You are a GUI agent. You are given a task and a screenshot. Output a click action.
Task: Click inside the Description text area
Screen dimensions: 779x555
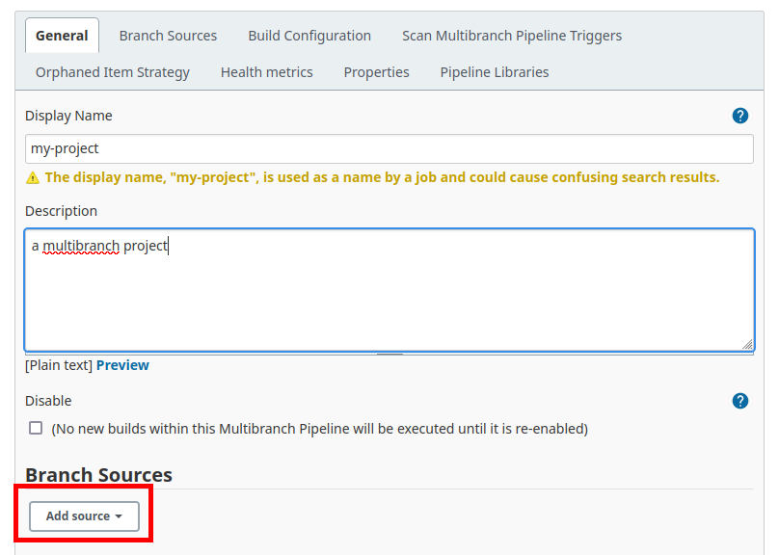pyautogui.click(x=389, y=290)
